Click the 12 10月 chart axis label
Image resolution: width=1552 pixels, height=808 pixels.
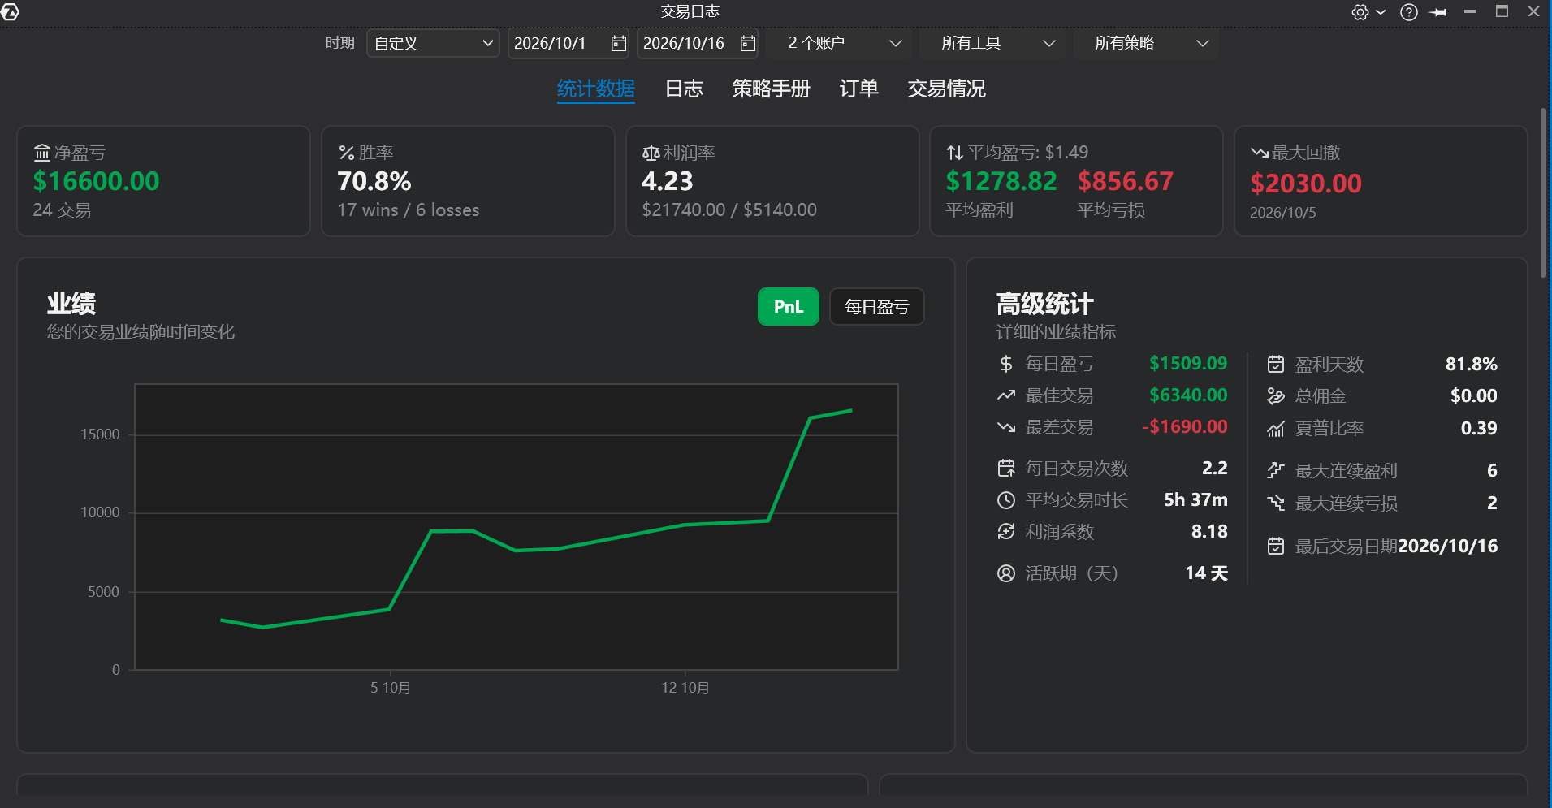pos(685,688)
